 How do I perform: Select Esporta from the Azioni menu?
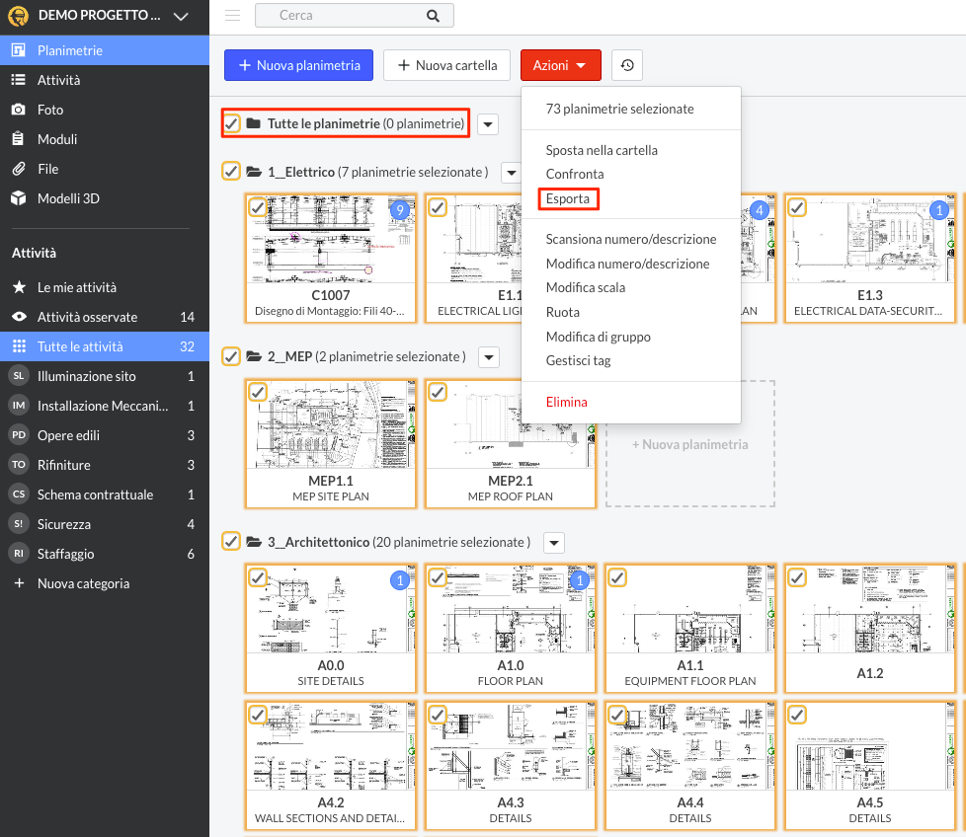point(568,198)
